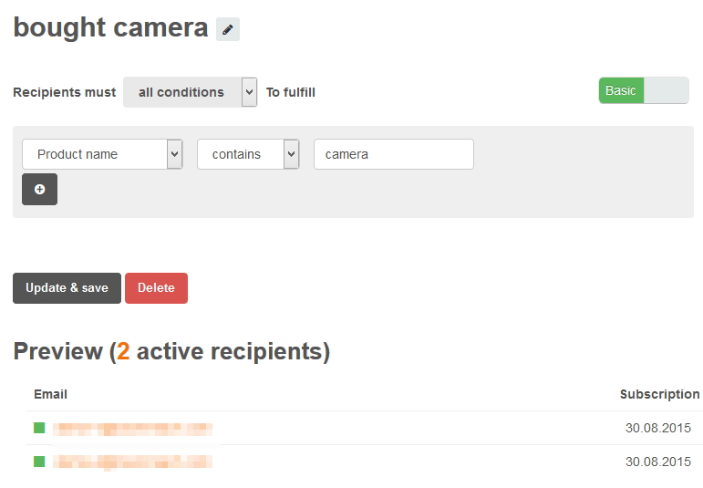Sort by the Email column header
The width and height of the screenshot is (703, 488).
51,394
